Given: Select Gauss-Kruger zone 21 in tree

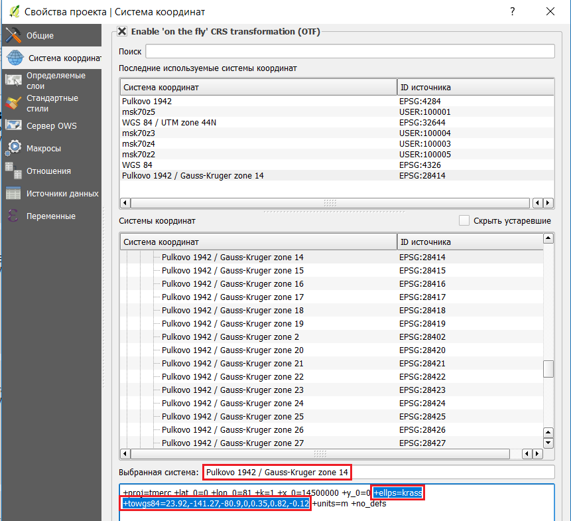Looking at the screenshot, I should 332,363.
